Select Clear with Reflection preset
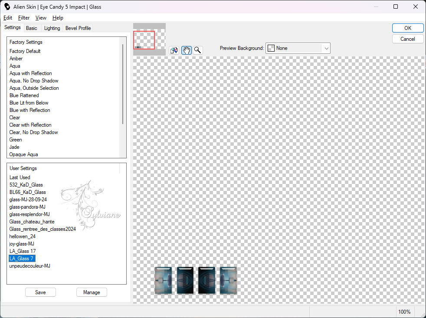This screenshot has height=318, width=426. [30, 125]
